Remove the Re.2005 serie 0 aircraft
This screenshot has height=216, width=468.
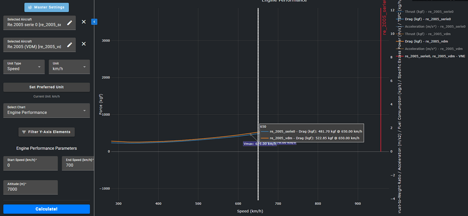84,22
